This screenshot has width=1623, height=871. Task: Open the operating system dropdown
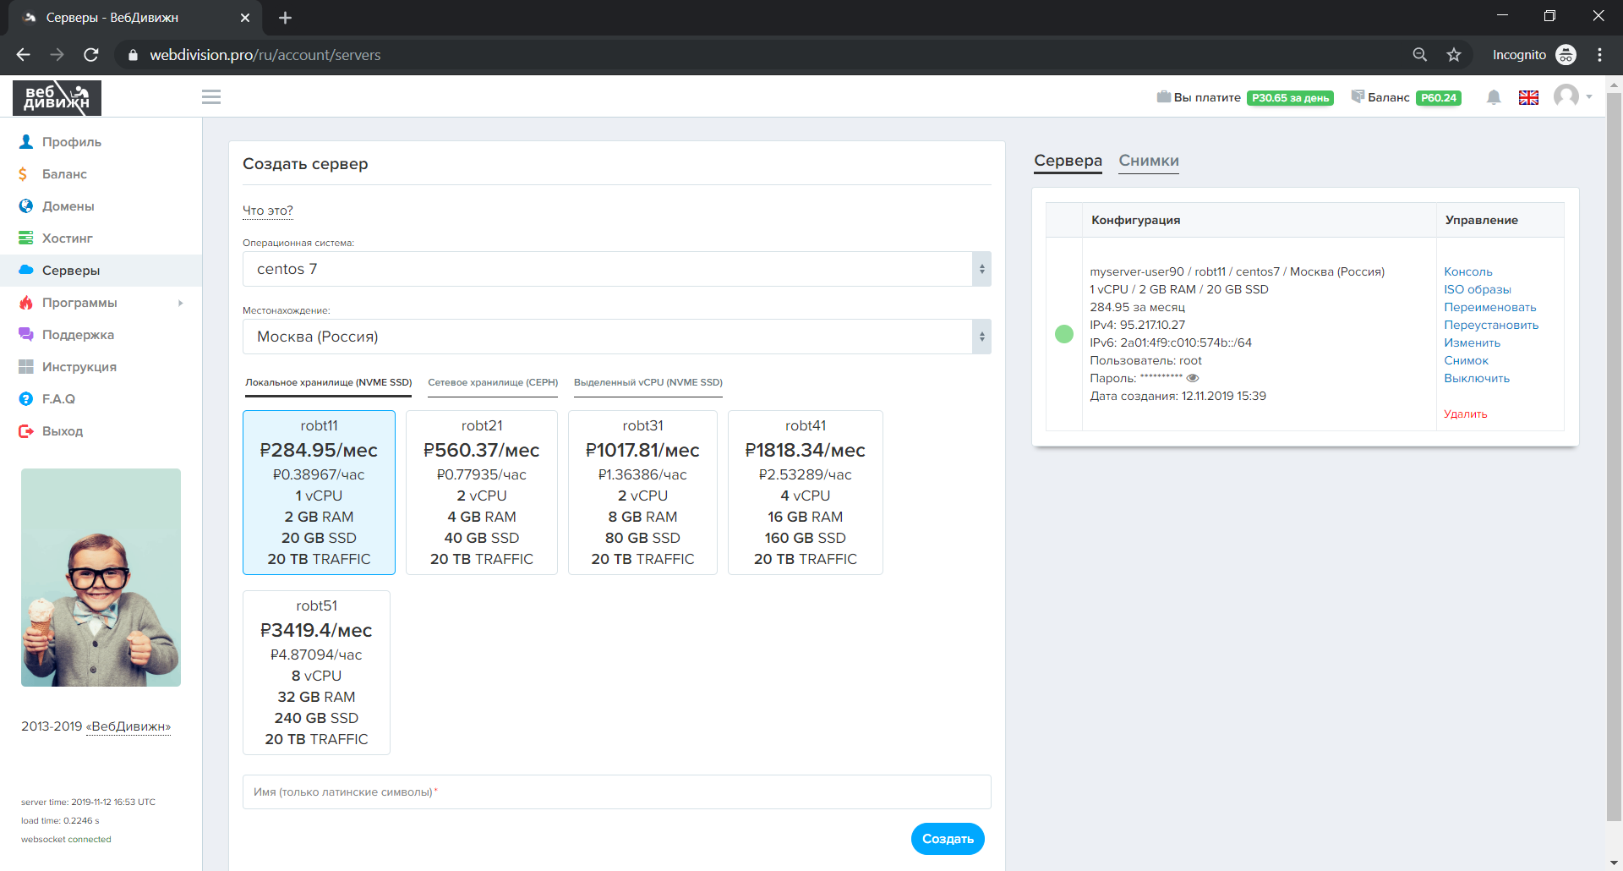tap(616, 269)
